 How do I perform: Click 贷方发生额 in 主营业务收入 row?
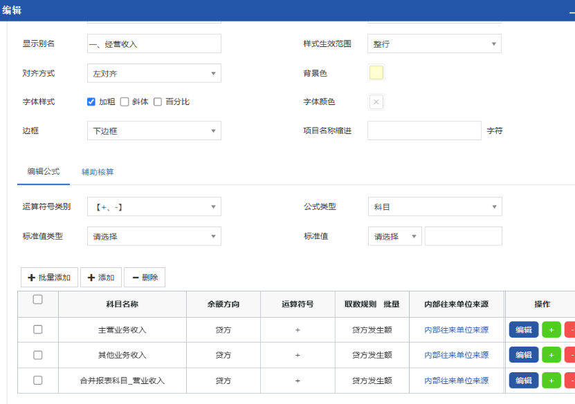(x=372, y=329)
